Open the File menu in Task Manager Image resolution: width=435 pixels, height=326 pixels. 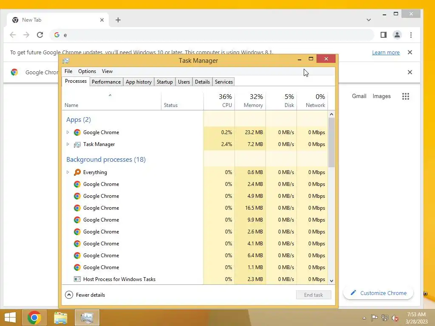68,71
